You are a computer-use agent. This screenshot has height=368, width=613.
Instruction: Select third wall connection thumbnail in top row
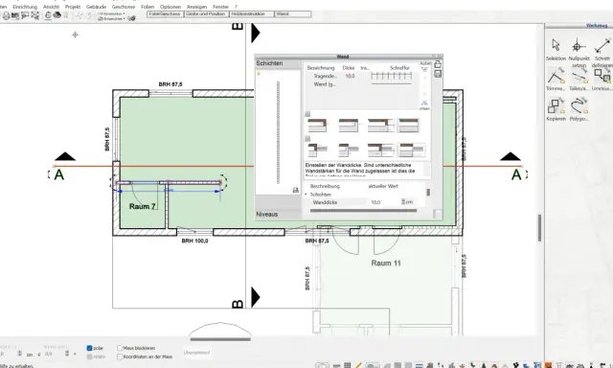click(x=381, y=126)
